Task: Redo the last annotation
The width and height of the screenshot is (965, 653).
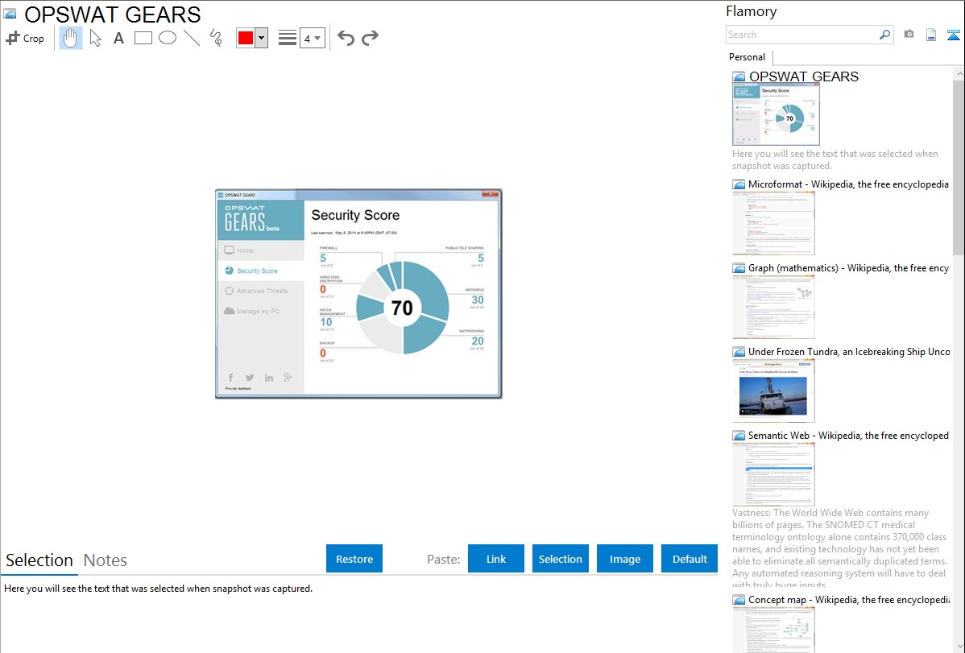Action: click(370, 38)
